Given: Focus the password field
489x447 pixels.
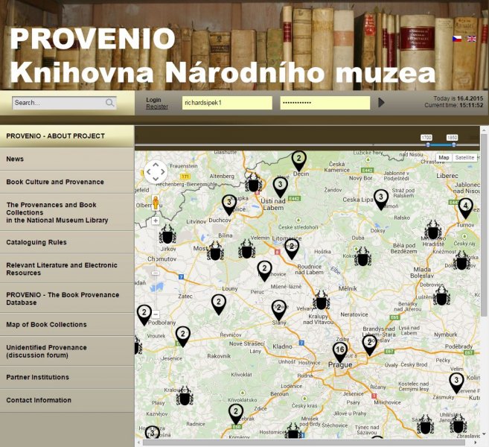Looking at the screenshot, I should click(x=325, y=103).
